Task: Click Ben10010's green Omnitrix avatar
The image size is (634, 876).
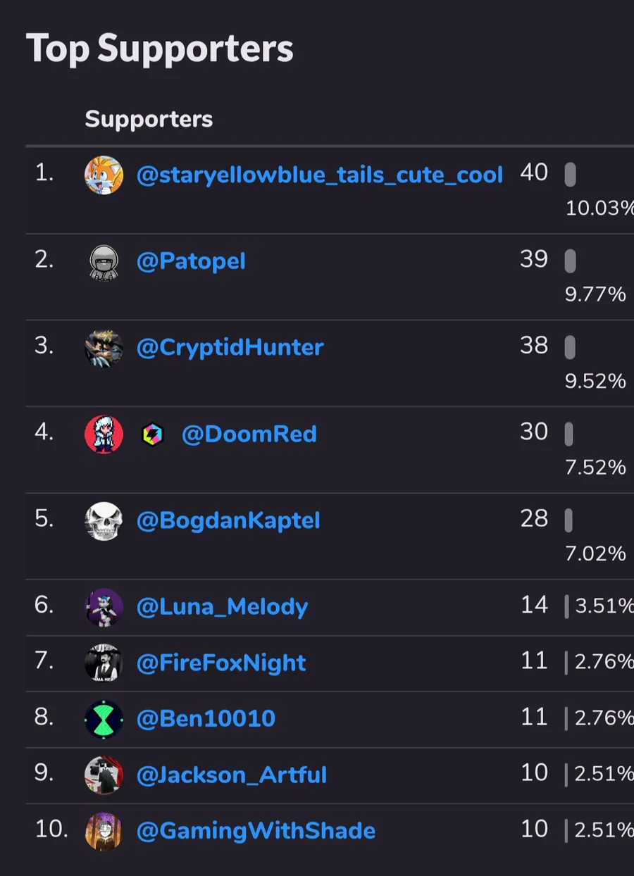Action: [104, 720]
